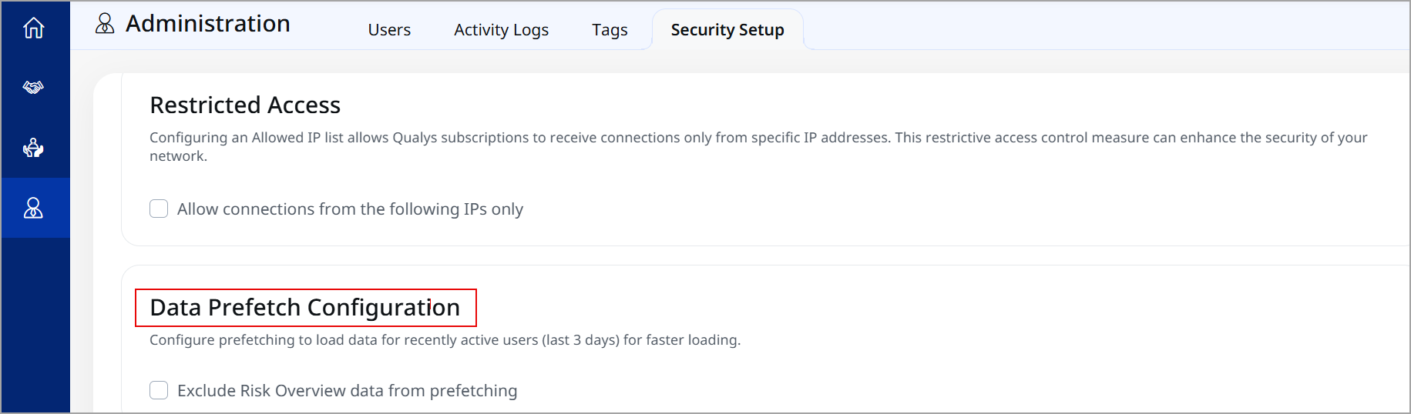Open the recycling hands icon in sidebar
Viewport: 1411px width, 414px height.
[34, 147]
